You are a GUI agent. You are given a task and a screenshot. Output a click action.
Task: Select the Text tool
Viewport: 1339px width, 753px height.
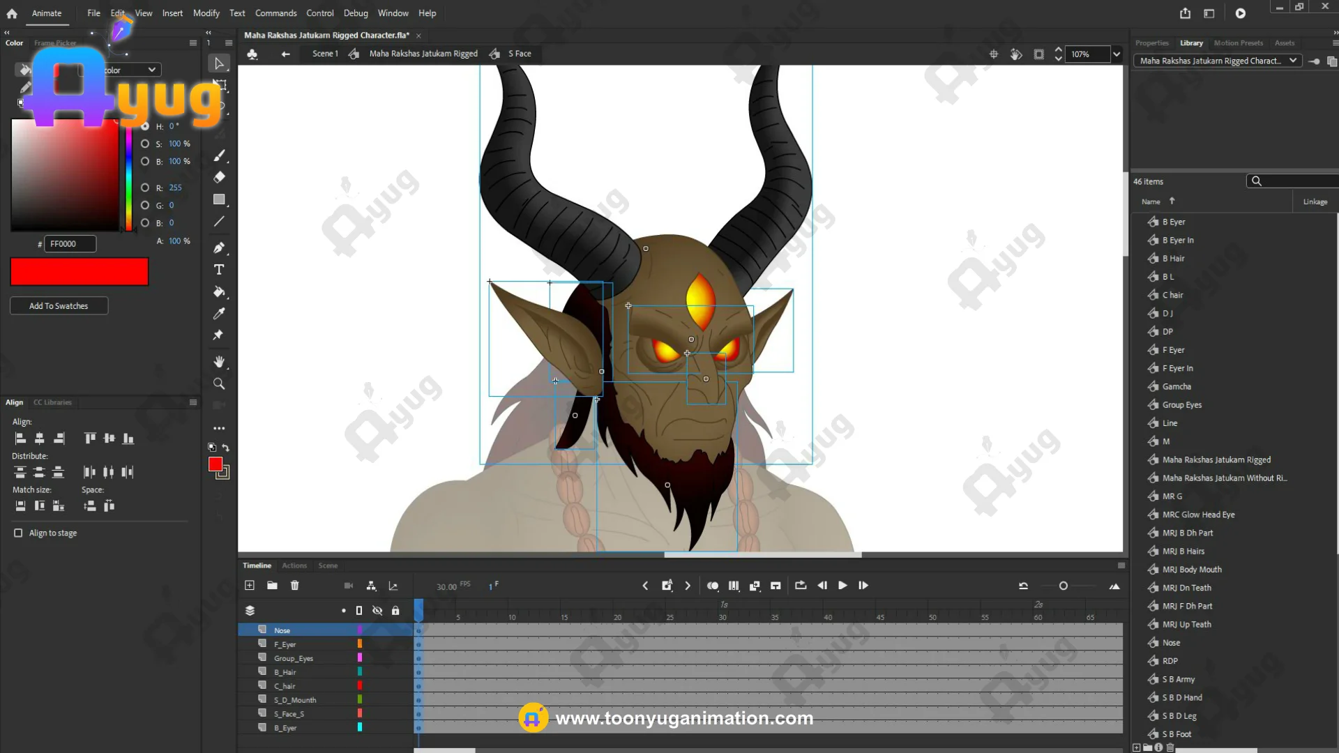[219, 270]
